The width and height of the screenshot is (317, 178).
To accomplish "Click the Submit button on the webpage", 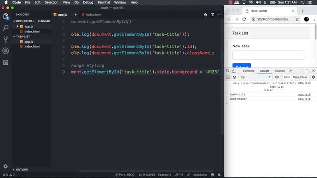I will click(x=242, y=66).
